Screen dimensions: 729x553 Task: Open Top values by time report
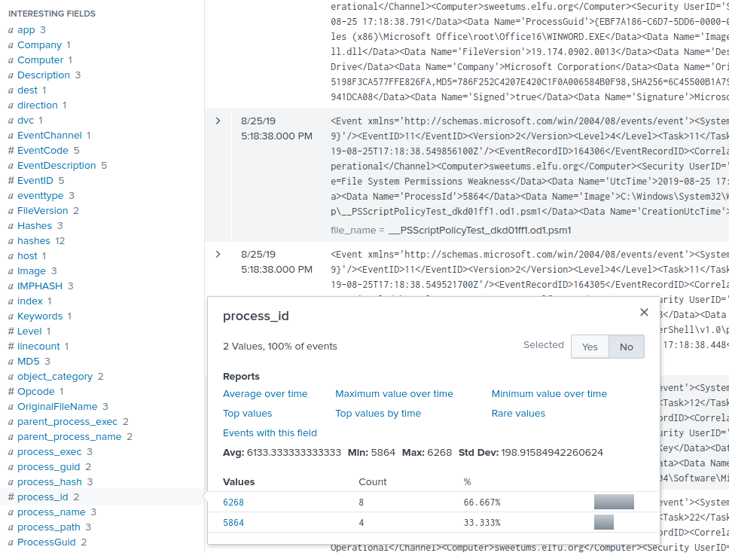click(378, 413)
